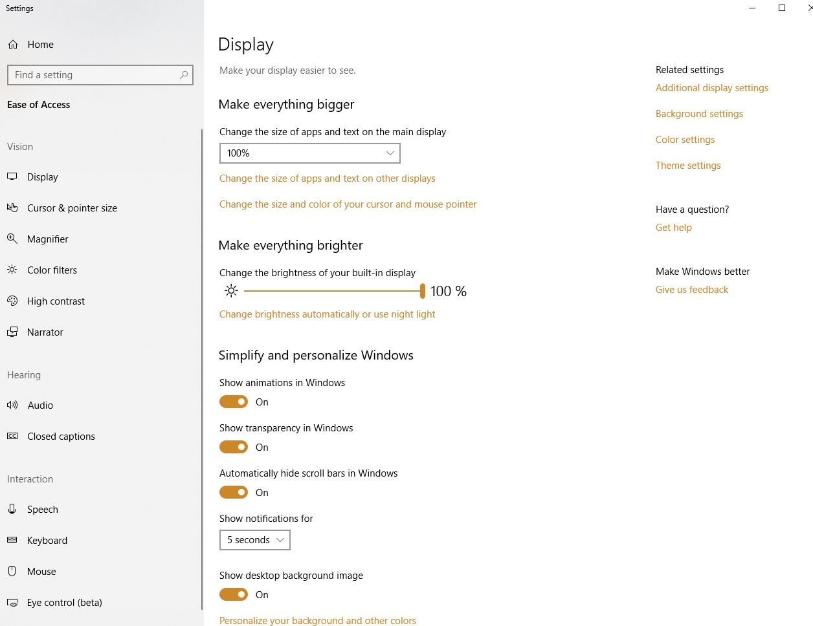This screenshot has height=626, width=813.
Task: Open Speech settings
Action: [x=42, y=509]
